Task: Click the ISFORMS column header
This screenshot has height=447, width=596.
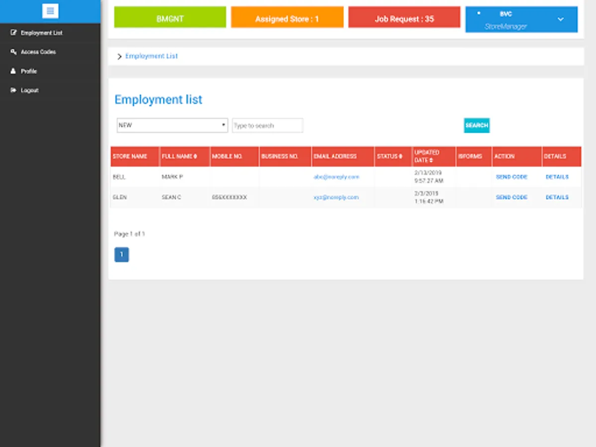Action: pos(474,156)
